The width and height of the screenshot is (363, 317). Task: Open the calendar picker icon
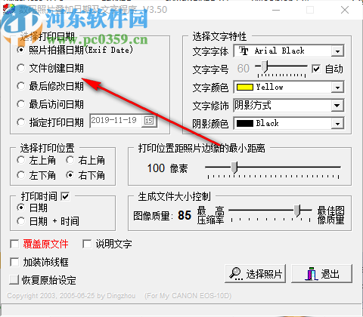(149, 121)
